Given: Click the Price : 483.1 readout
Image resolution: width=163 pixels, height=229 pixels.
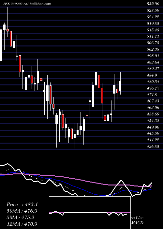Looking at the screenshot, I should (22, 204).
